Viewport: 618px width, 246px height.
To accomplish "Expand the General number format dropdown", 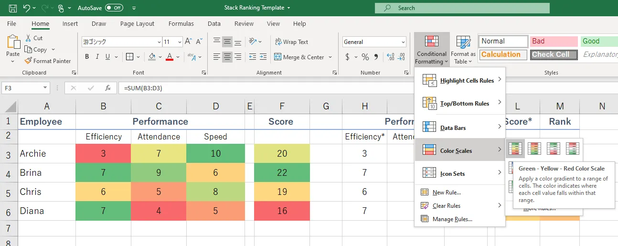I will (403, 42).
